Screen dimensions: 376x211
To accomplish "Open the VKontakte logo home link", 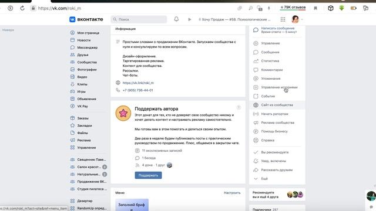I will coord(86,19).
